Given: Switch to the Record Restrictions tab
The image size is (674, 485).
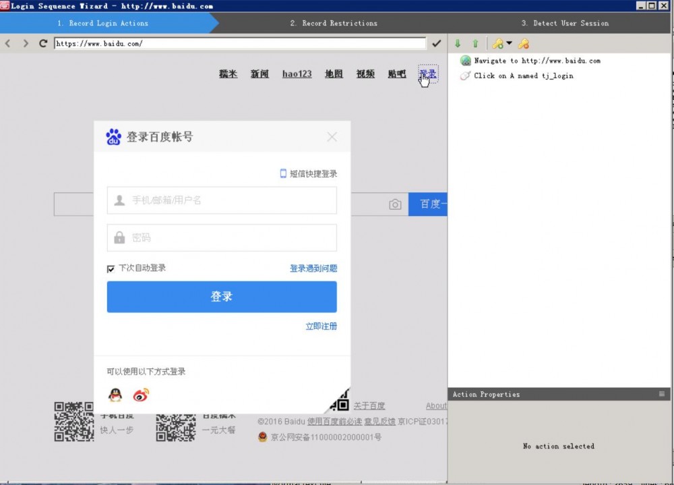Looking at the screenshot, I should tap(334, 22).
